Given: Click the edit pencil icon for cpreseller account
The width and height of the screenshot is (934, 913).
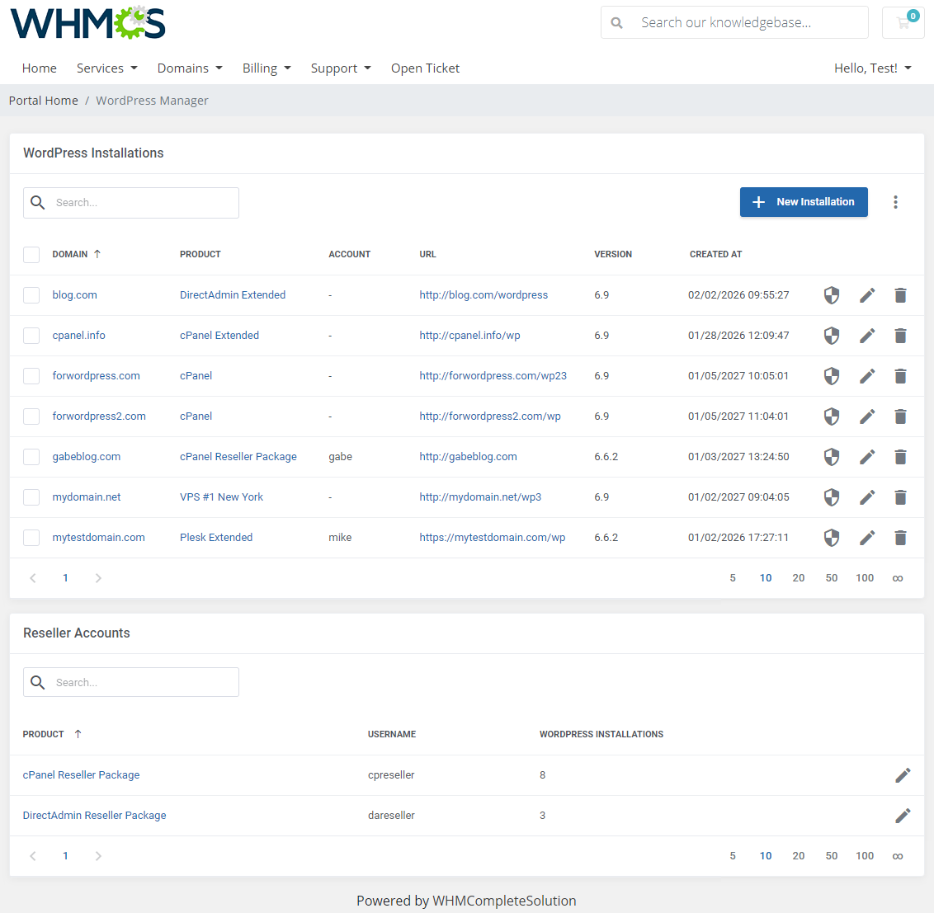Looking at the screenshot, I should (x=903, y=775).
